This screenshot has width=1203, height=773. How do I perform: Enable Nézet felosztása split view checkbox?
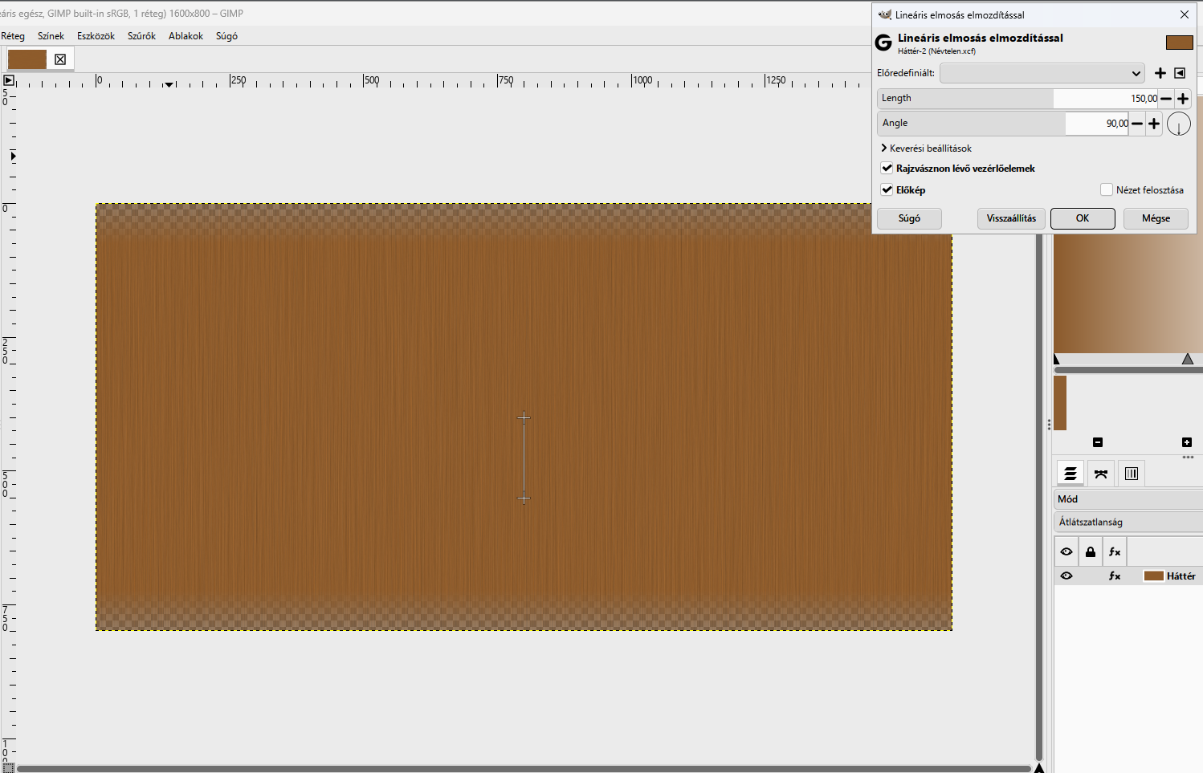click(1107, 190)
